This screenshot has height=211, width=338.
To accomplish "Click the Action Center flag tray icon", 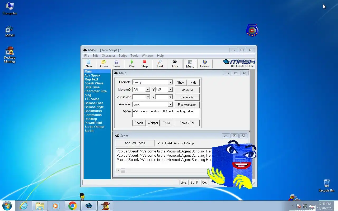I will pyautogui.click(x=299, y=206).
